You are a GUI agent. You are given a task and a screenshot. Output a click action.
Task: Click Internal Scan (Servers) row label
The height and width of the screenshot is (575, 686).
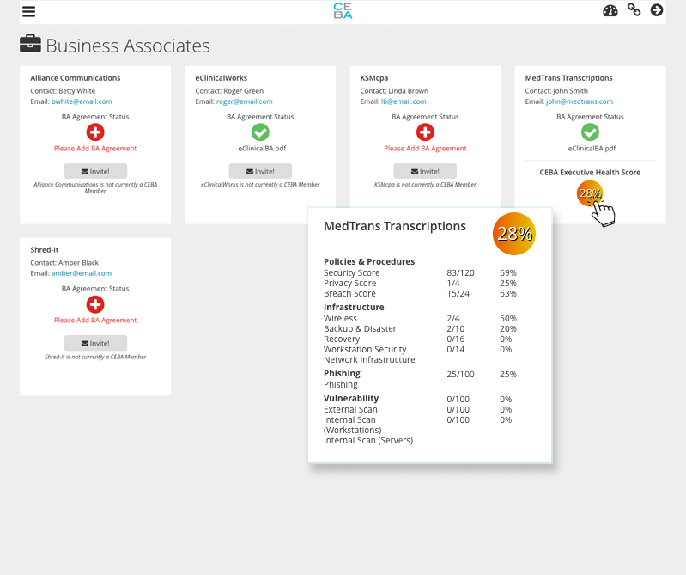click(368, 441)
